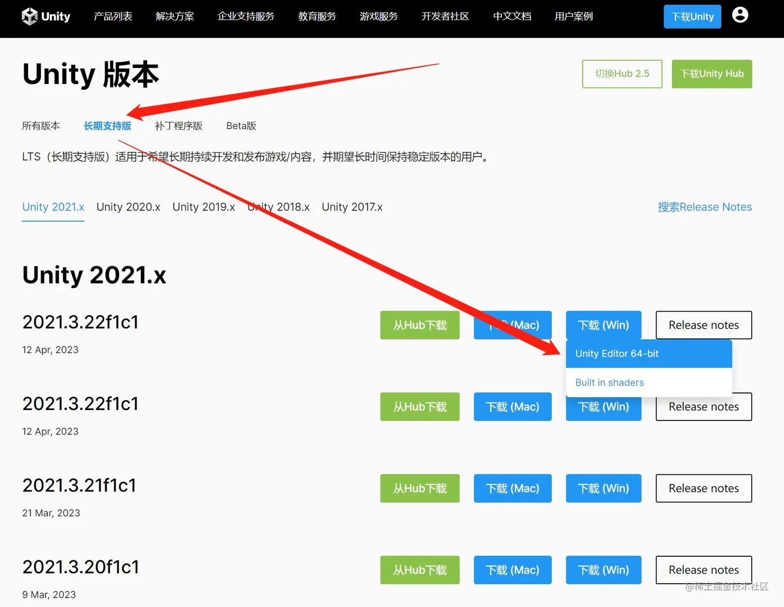Select 游戏服务 in the header menu
The width and height of the screenshot is (784, 607).
point(379,17)
